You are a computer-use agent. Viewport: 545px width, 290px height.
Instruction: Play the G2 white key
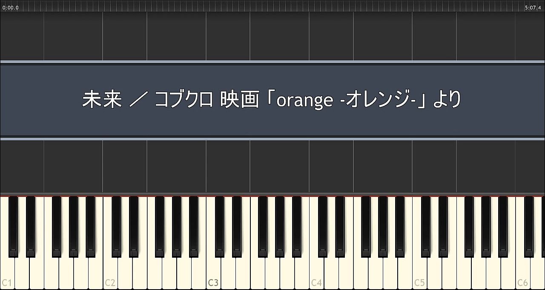(x=169, y=272)
